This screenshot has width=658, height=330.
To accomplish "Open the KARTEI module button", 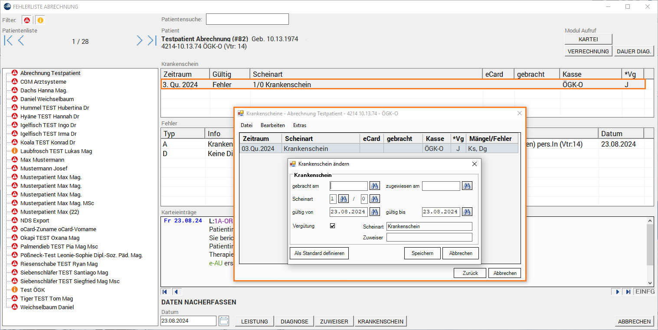I will pyautogui.click(x=588, y=39).
